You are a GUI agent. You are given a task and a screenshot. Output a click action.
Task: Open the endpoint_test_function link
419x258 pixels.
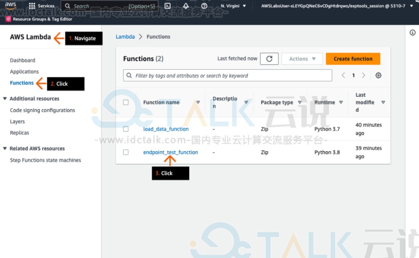(x=170, y=152)
